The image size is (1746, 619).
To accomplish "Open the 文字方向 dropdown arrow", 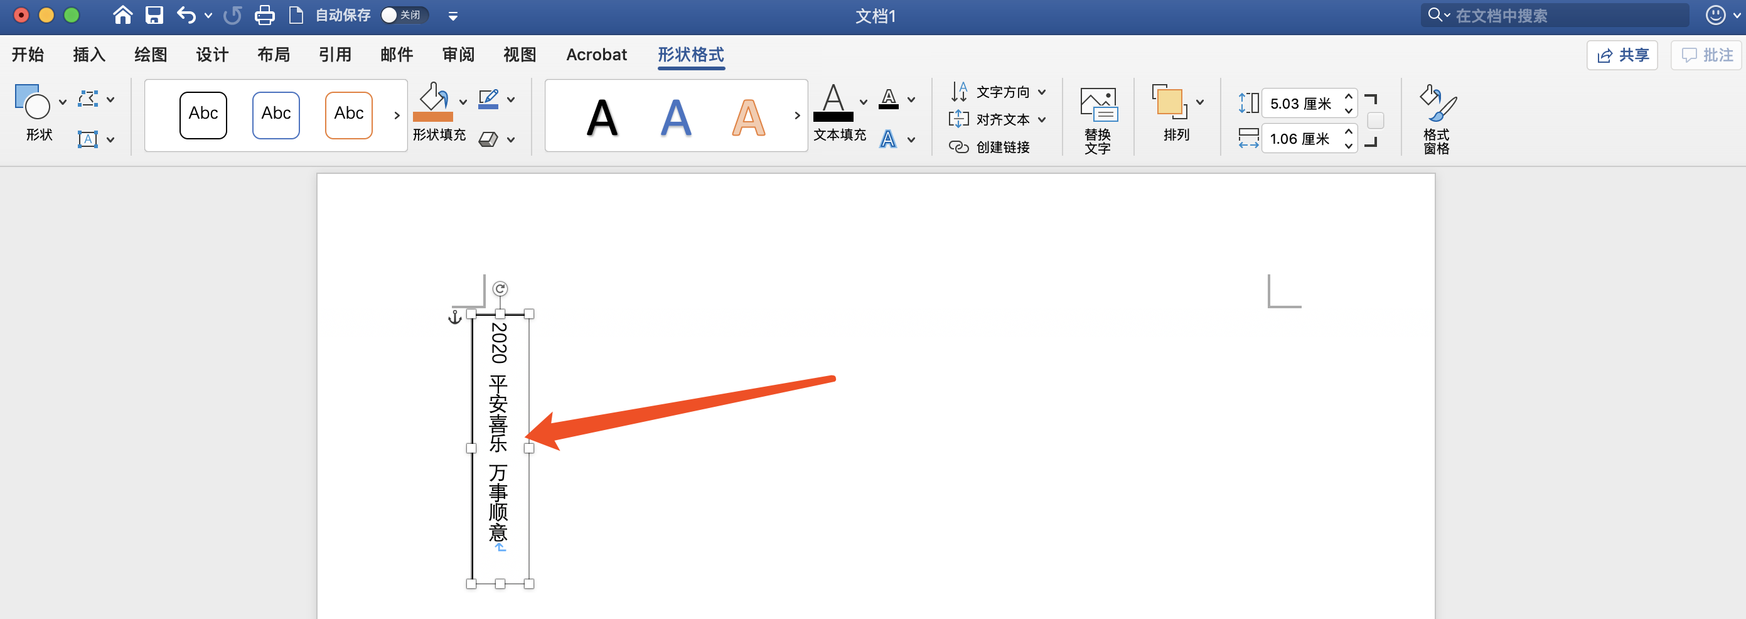I will click(x=1042, y=92).
